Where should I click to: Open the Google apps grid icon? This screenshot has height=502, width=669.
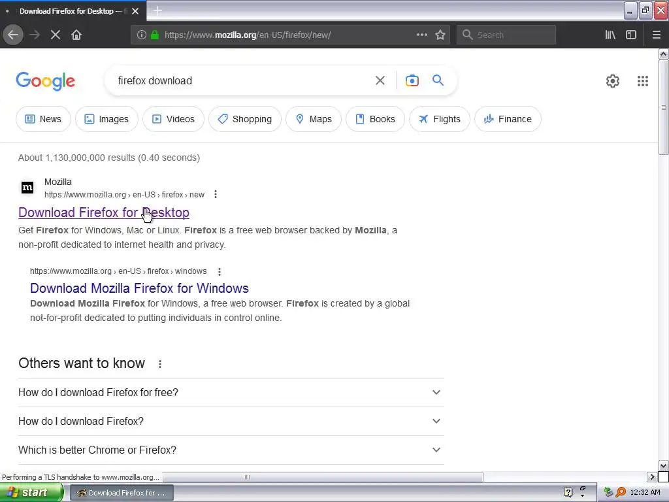(x=643, y=81)
